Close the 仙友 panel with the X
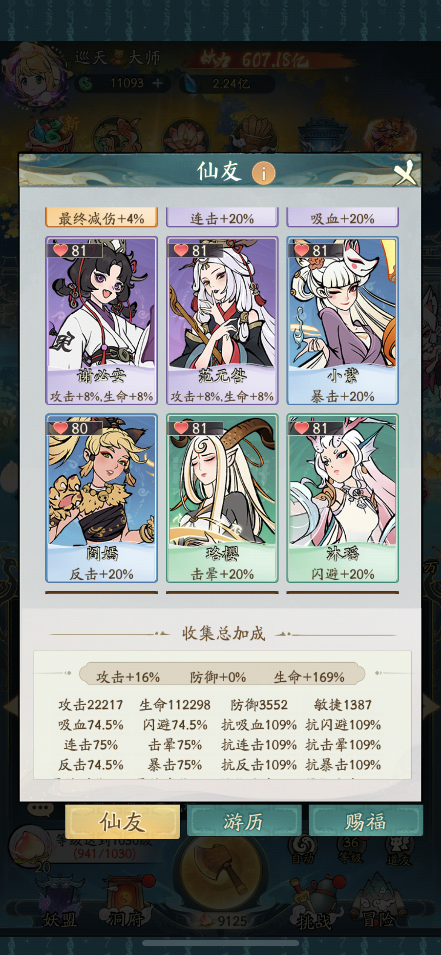Image resolution: width=441 pixels, height=955 pixels. [x=405, y=173]
